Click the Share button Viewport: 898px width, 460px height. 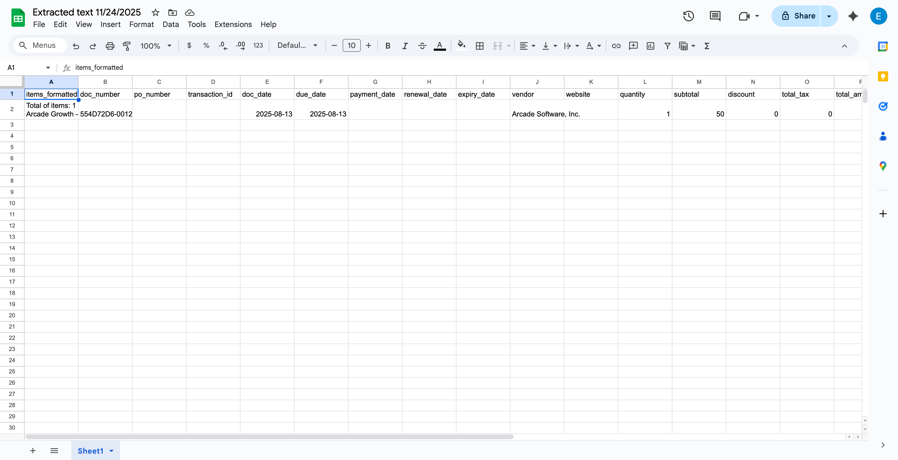pos(798,16)
